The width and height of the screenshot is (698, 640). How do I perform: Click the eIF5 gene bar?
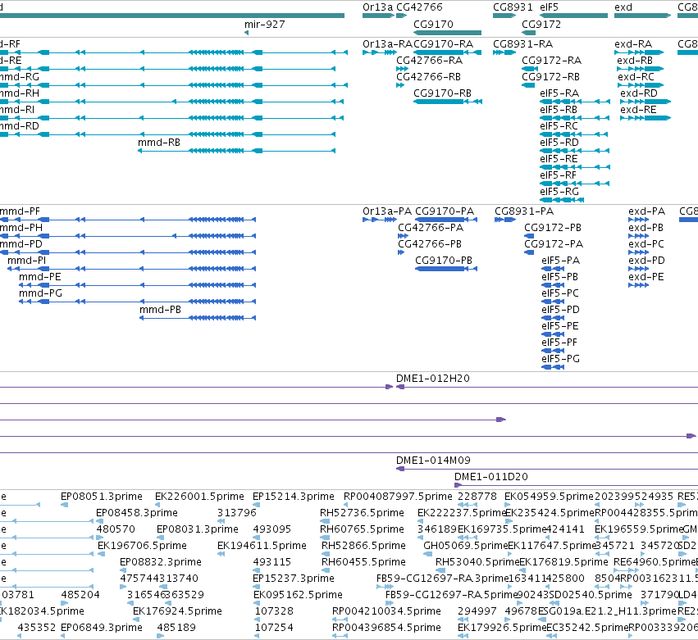coord(573,16)
